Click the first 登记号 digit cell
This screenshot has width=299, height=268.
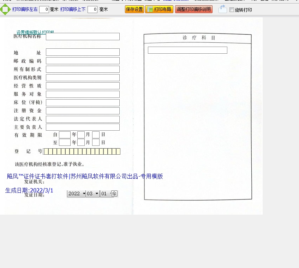[x=46, y=151]
